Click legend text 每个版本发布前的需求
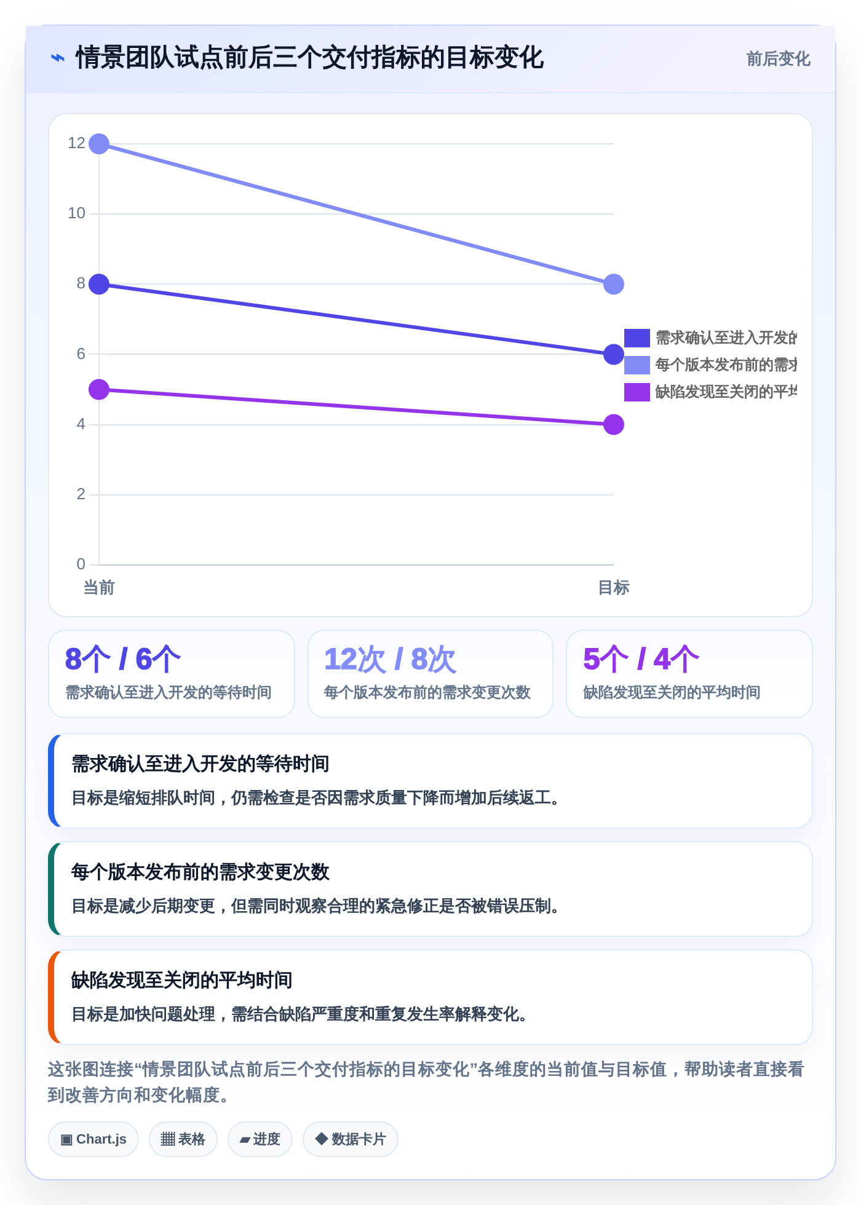The height and width of the screenshot is (1205, 861). [x=726, y=365]
